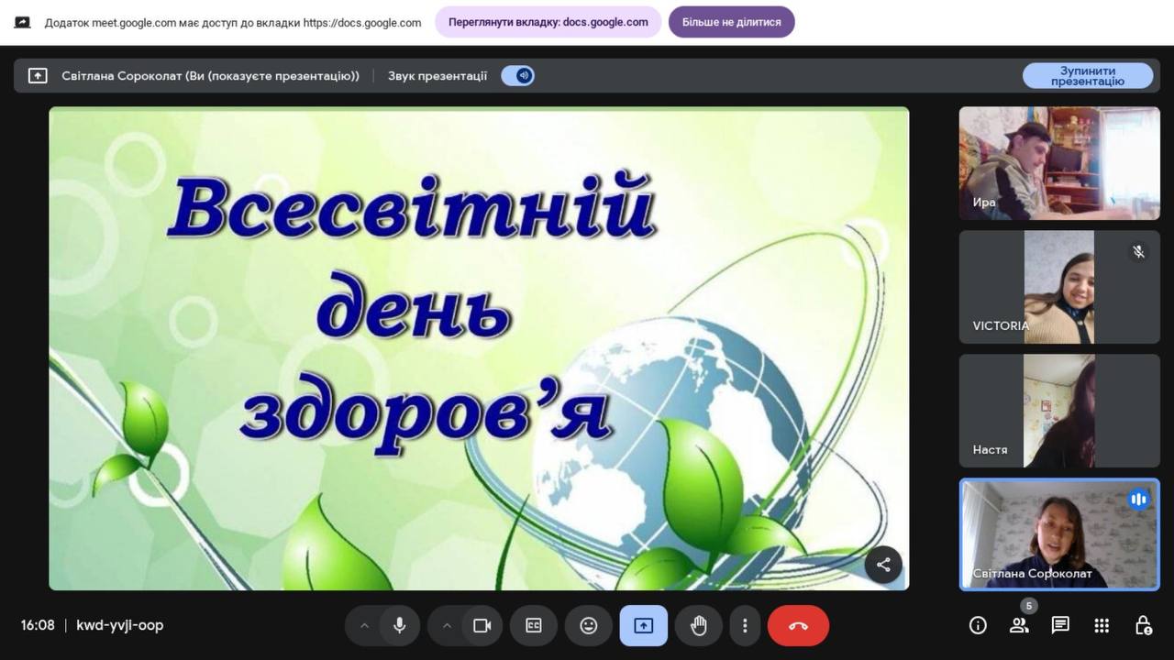Click the Всесвітній день здоров'я slide
Screen dimensions: 1174x660
(479, 348)
